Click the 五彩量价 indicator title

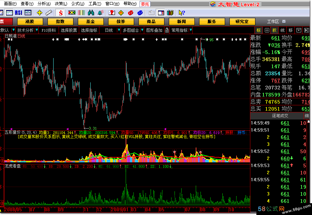coord(12,132)
